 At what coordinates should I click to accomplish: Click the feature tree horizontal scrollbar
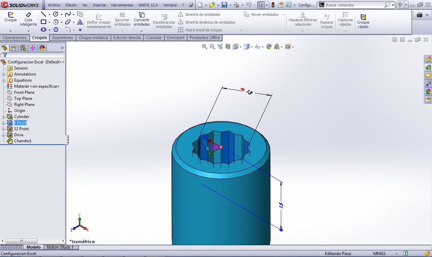tap(32, 241)
